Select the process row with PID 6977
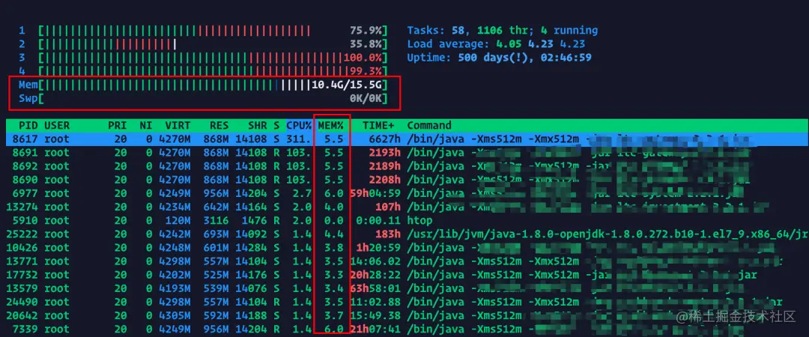Screen dimensions: 809x337 (x=407, y=193)
